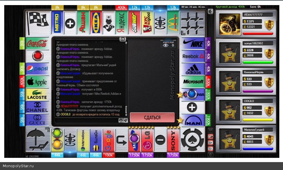
Task: Open КнижныйЧервь player avatar
Action: pos(230,82)
